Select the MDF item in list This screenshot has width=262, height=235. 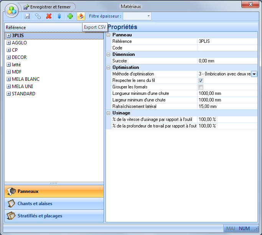(x=17, y=72)
